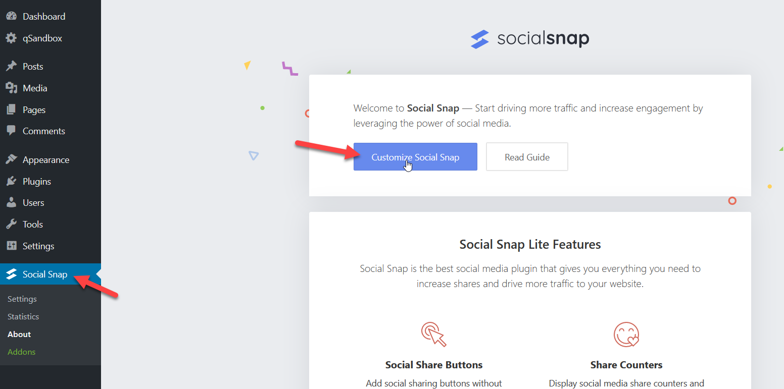Open Appearance using the brush icon
This screenshot has height=389, width=784.
[x=11, y=159]
